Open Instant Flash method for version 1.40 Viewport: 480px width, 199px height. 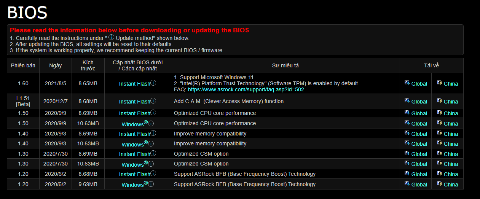(135, 134)
